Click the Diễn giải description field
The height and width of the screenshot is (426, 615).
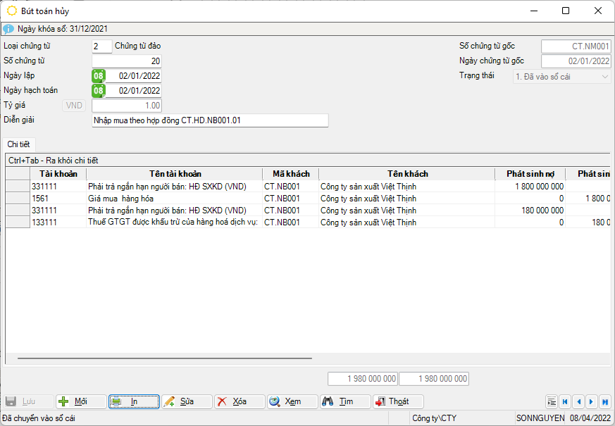(x=210, y=120)
